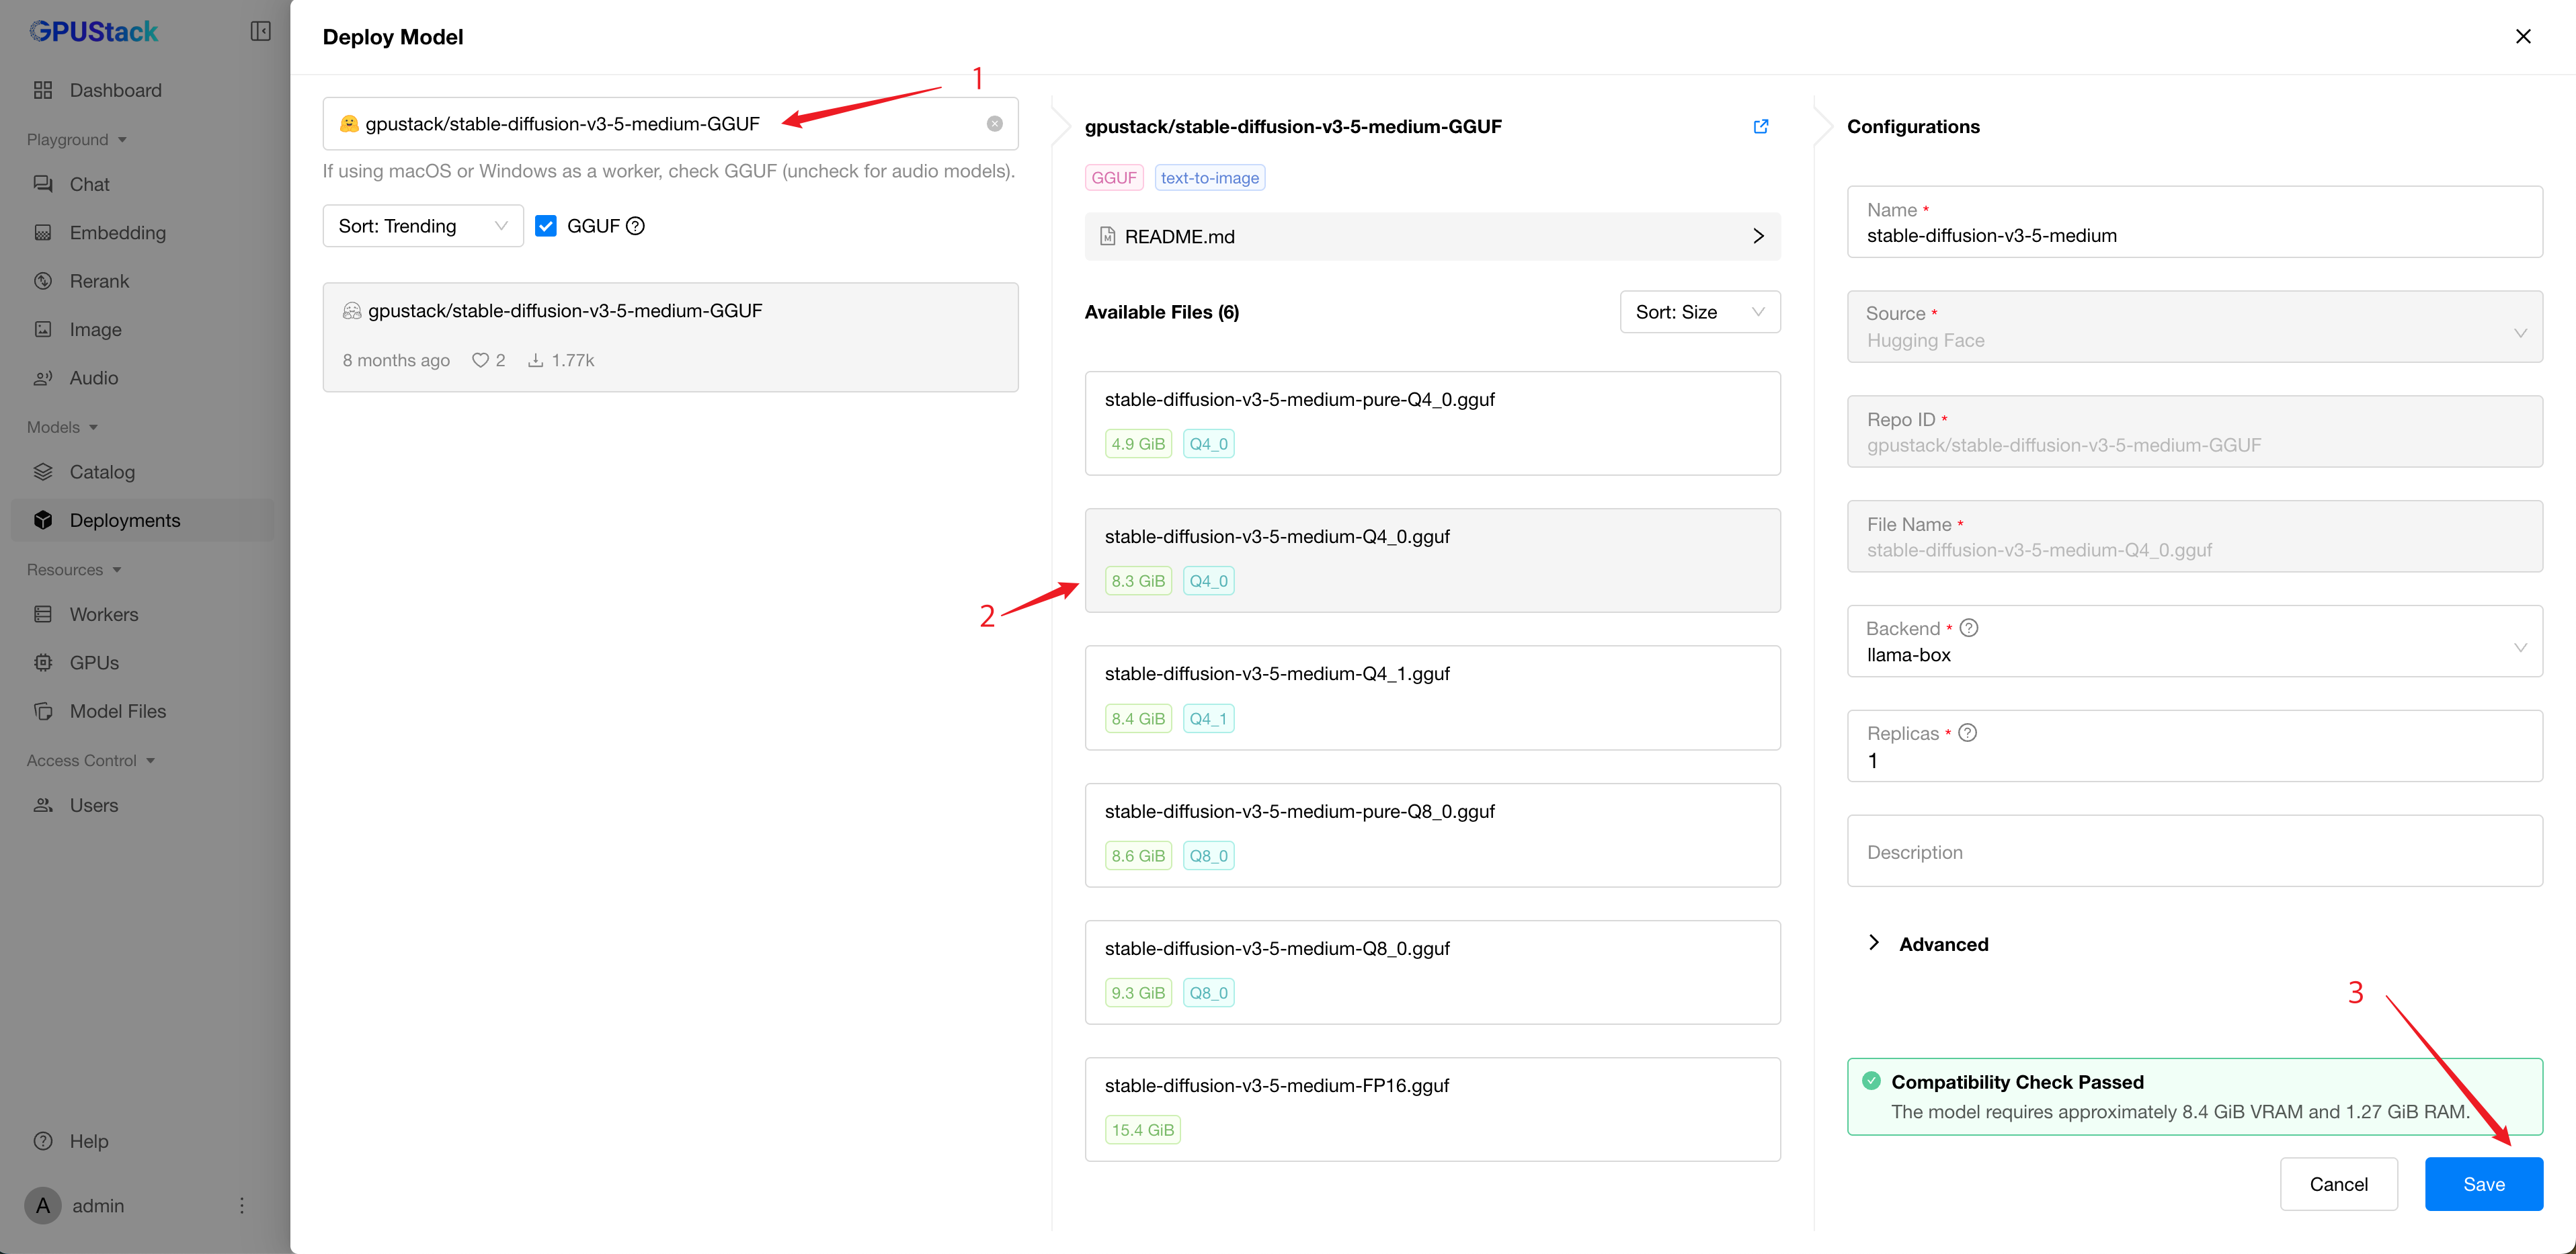The width and height of the screenshot is (2576, 1254).
Task: Select the stable-diffusion-v3-5-medium-pure-Q4_0.gguf file
Action: (1432, 423)
